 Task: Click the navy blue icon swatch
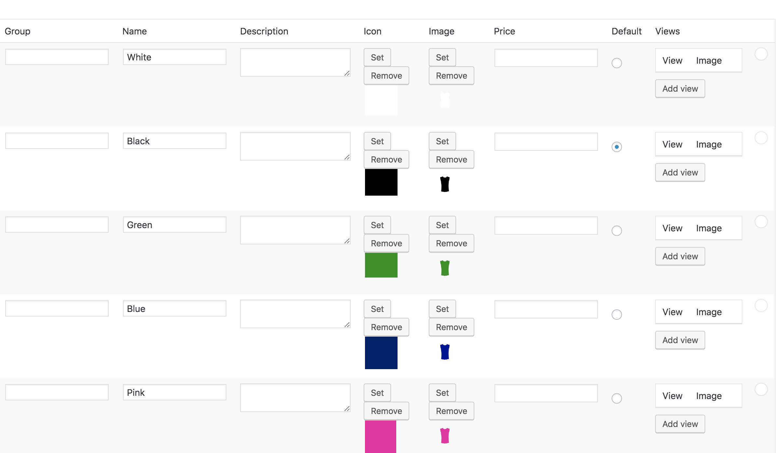coord(381,353)
